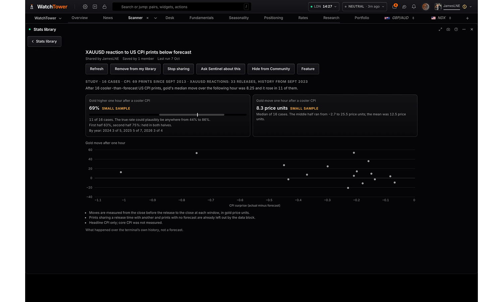Click the WatchTower tower logo

32,7
